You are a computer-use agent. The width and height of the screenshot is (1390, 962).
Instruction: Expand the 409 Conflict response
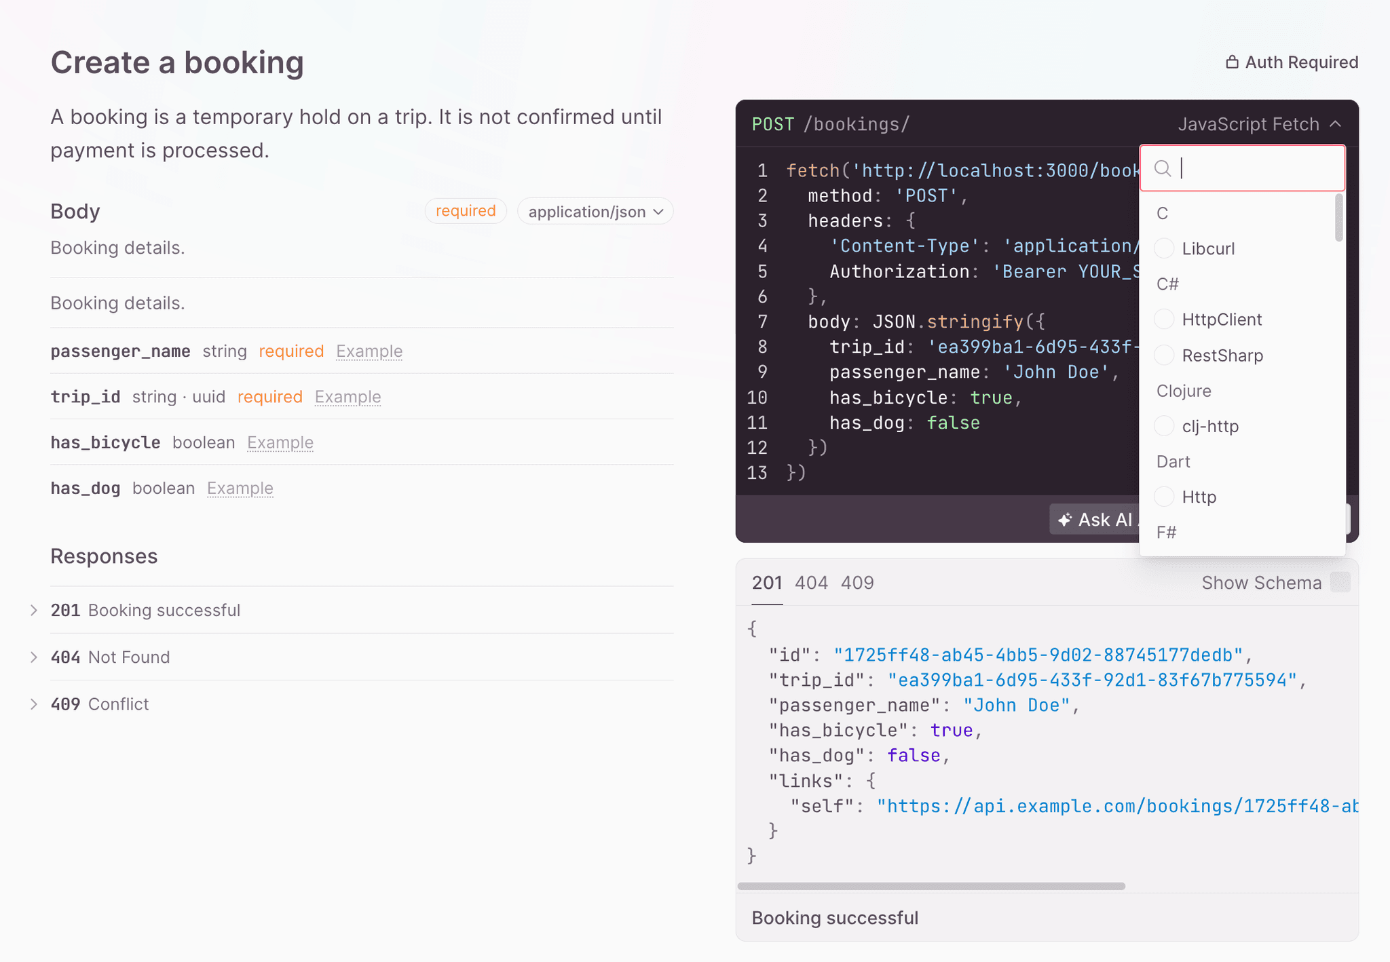coord(33,704)
